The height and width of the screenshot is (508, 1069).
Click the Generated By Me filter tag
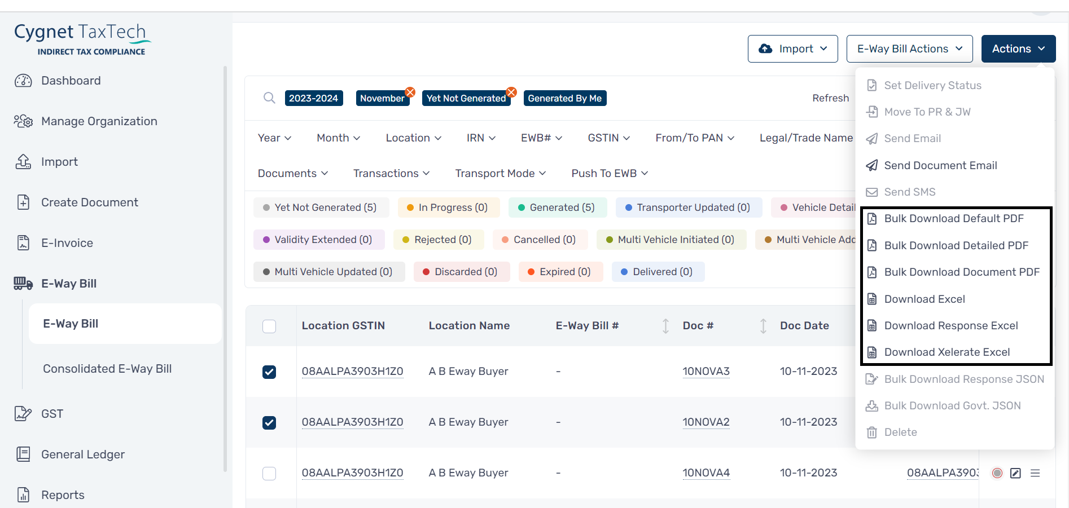coord(565,98)
